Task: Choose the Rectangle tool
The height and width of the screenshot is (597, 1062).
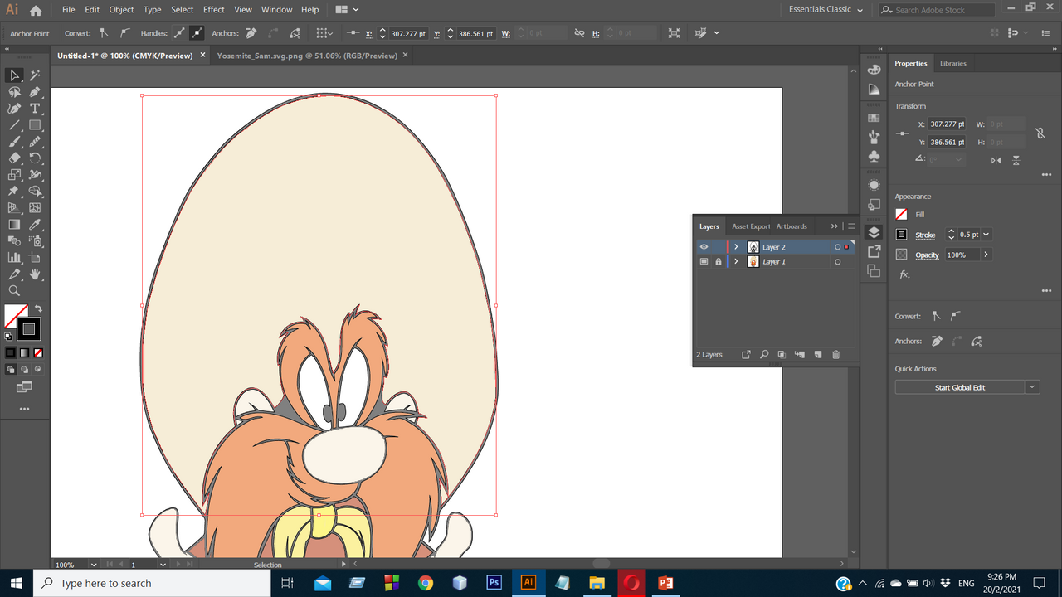Action: coord(35,125)
